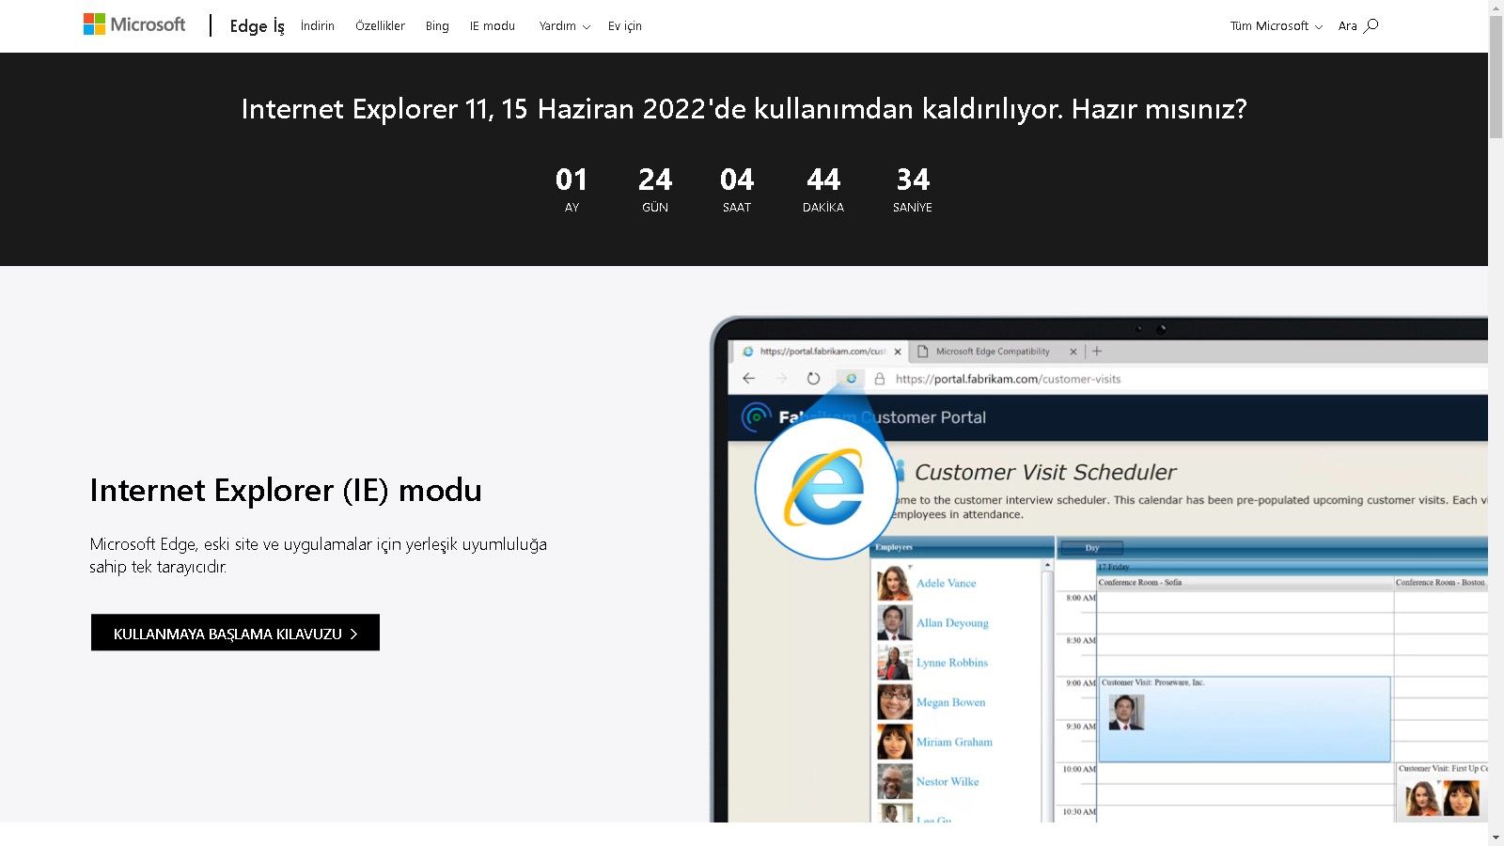Click Allan Deyoung's photo
The image size is (1504, 846).
(x=894, y=622)
